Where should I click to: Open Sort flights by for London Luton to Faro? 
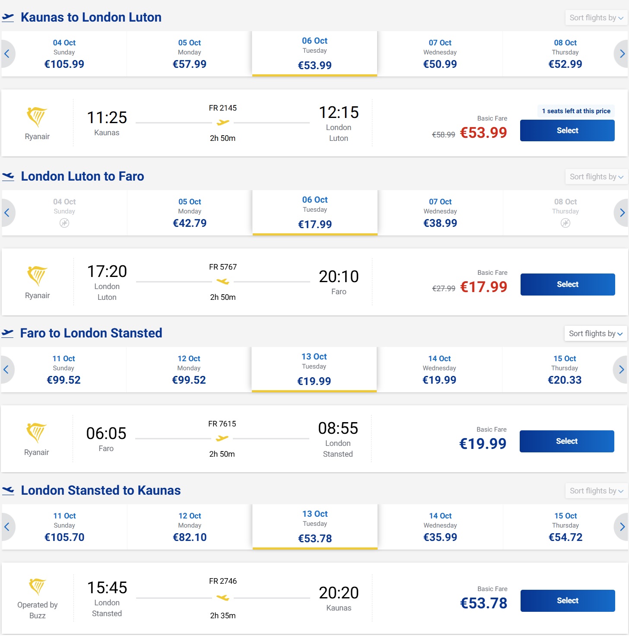(596, 177)
